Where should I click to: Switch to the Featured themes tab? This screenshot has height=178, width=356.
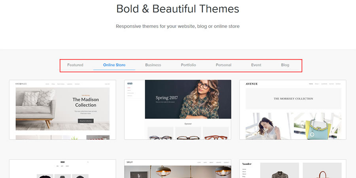(x=75, y=65)
